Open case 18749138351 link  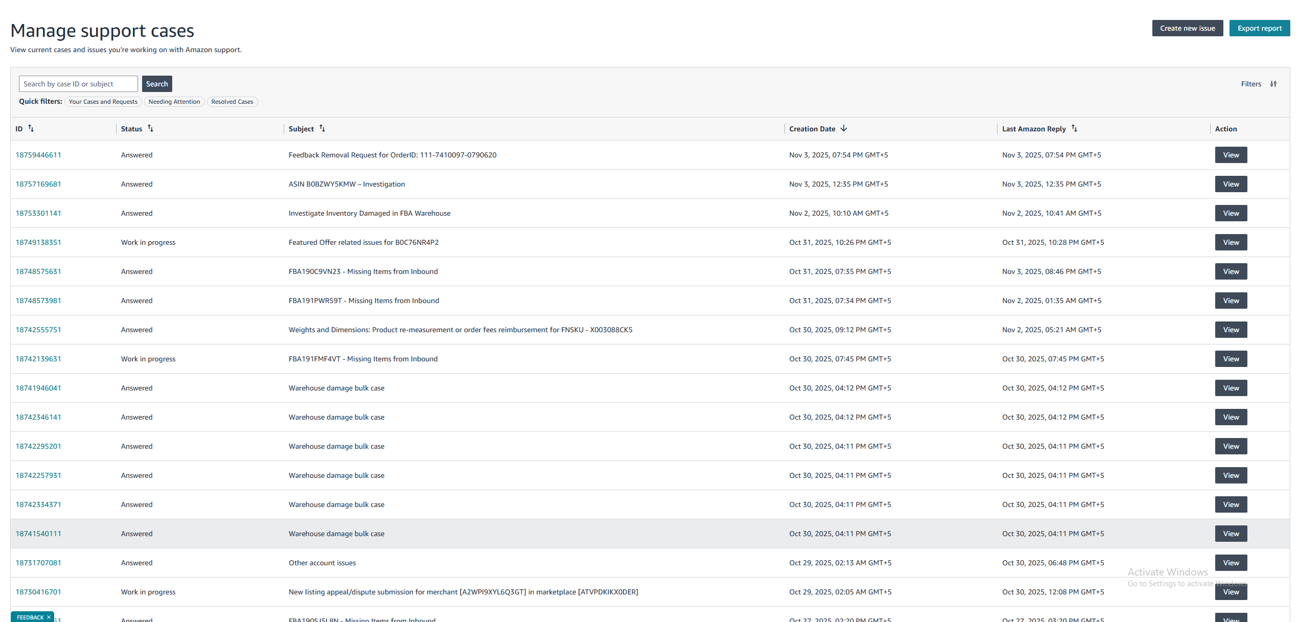point(38,242)
